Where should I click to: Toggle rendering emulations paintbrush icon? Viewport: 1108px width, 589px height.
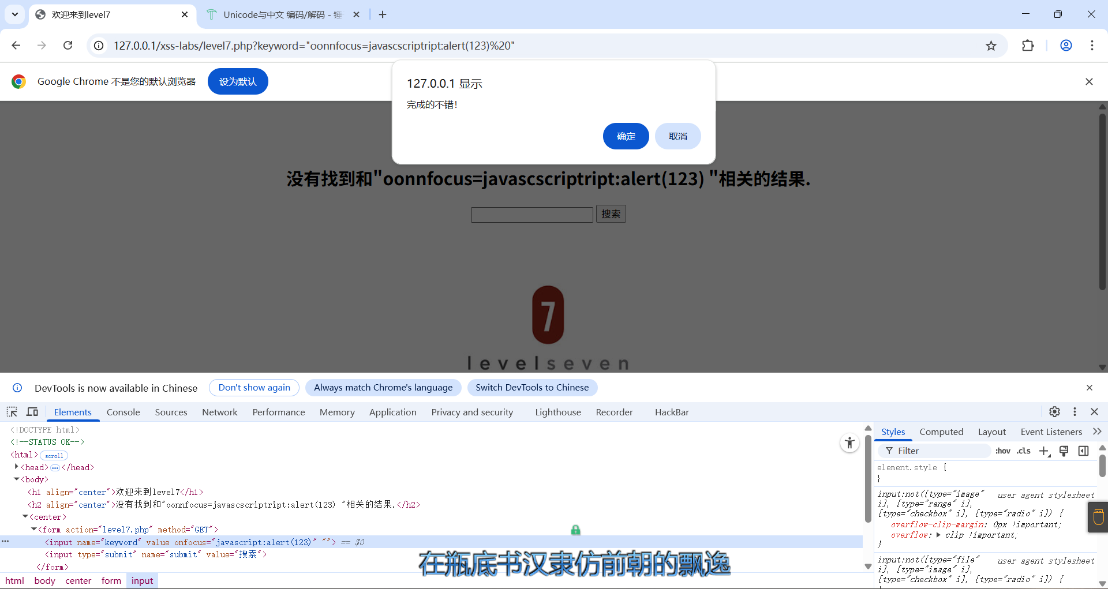point(1064,451)
